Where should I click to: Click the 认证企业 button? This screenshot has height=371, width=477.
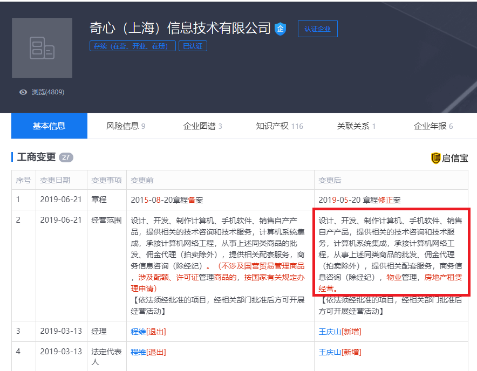click(x=318, y=29)
